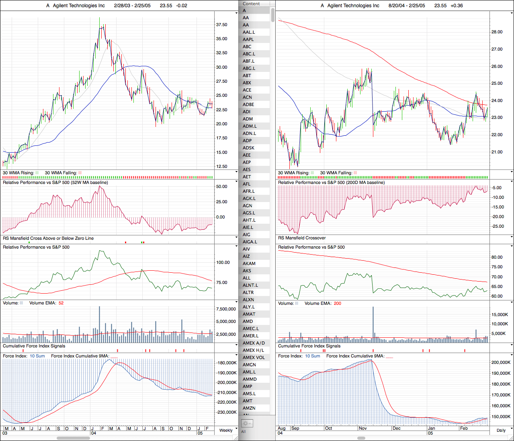Click the weekly chart horizontal scrollbar thumb
This screenshot has width=514, height=441.
73,438
